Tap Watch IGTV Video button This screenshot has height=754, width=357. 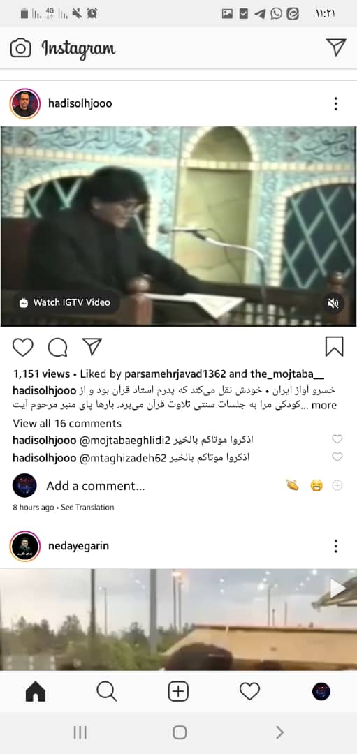pyautogui.click(x=66, y=302)
